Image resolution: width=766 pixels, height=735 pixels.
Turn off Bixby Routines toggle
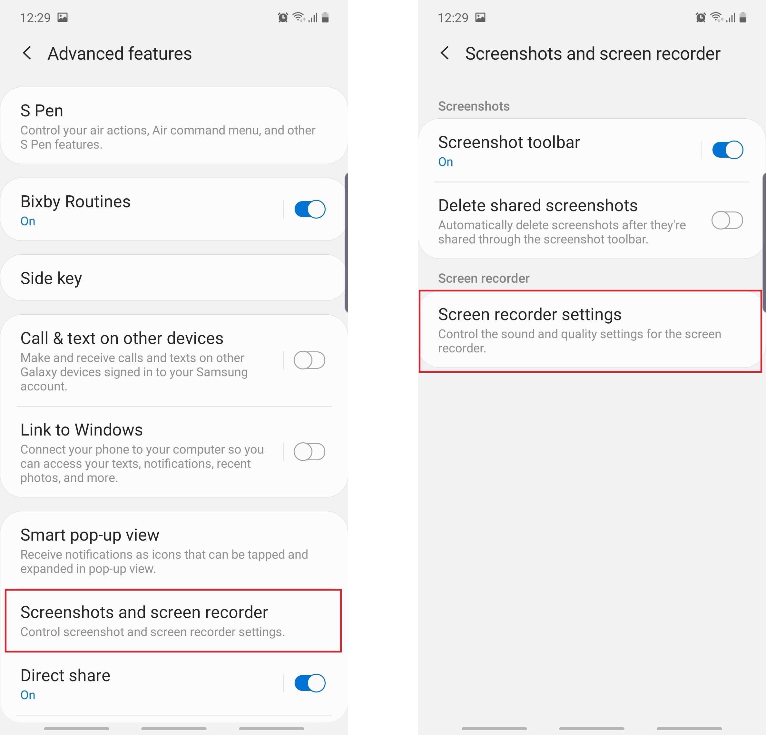310,209
